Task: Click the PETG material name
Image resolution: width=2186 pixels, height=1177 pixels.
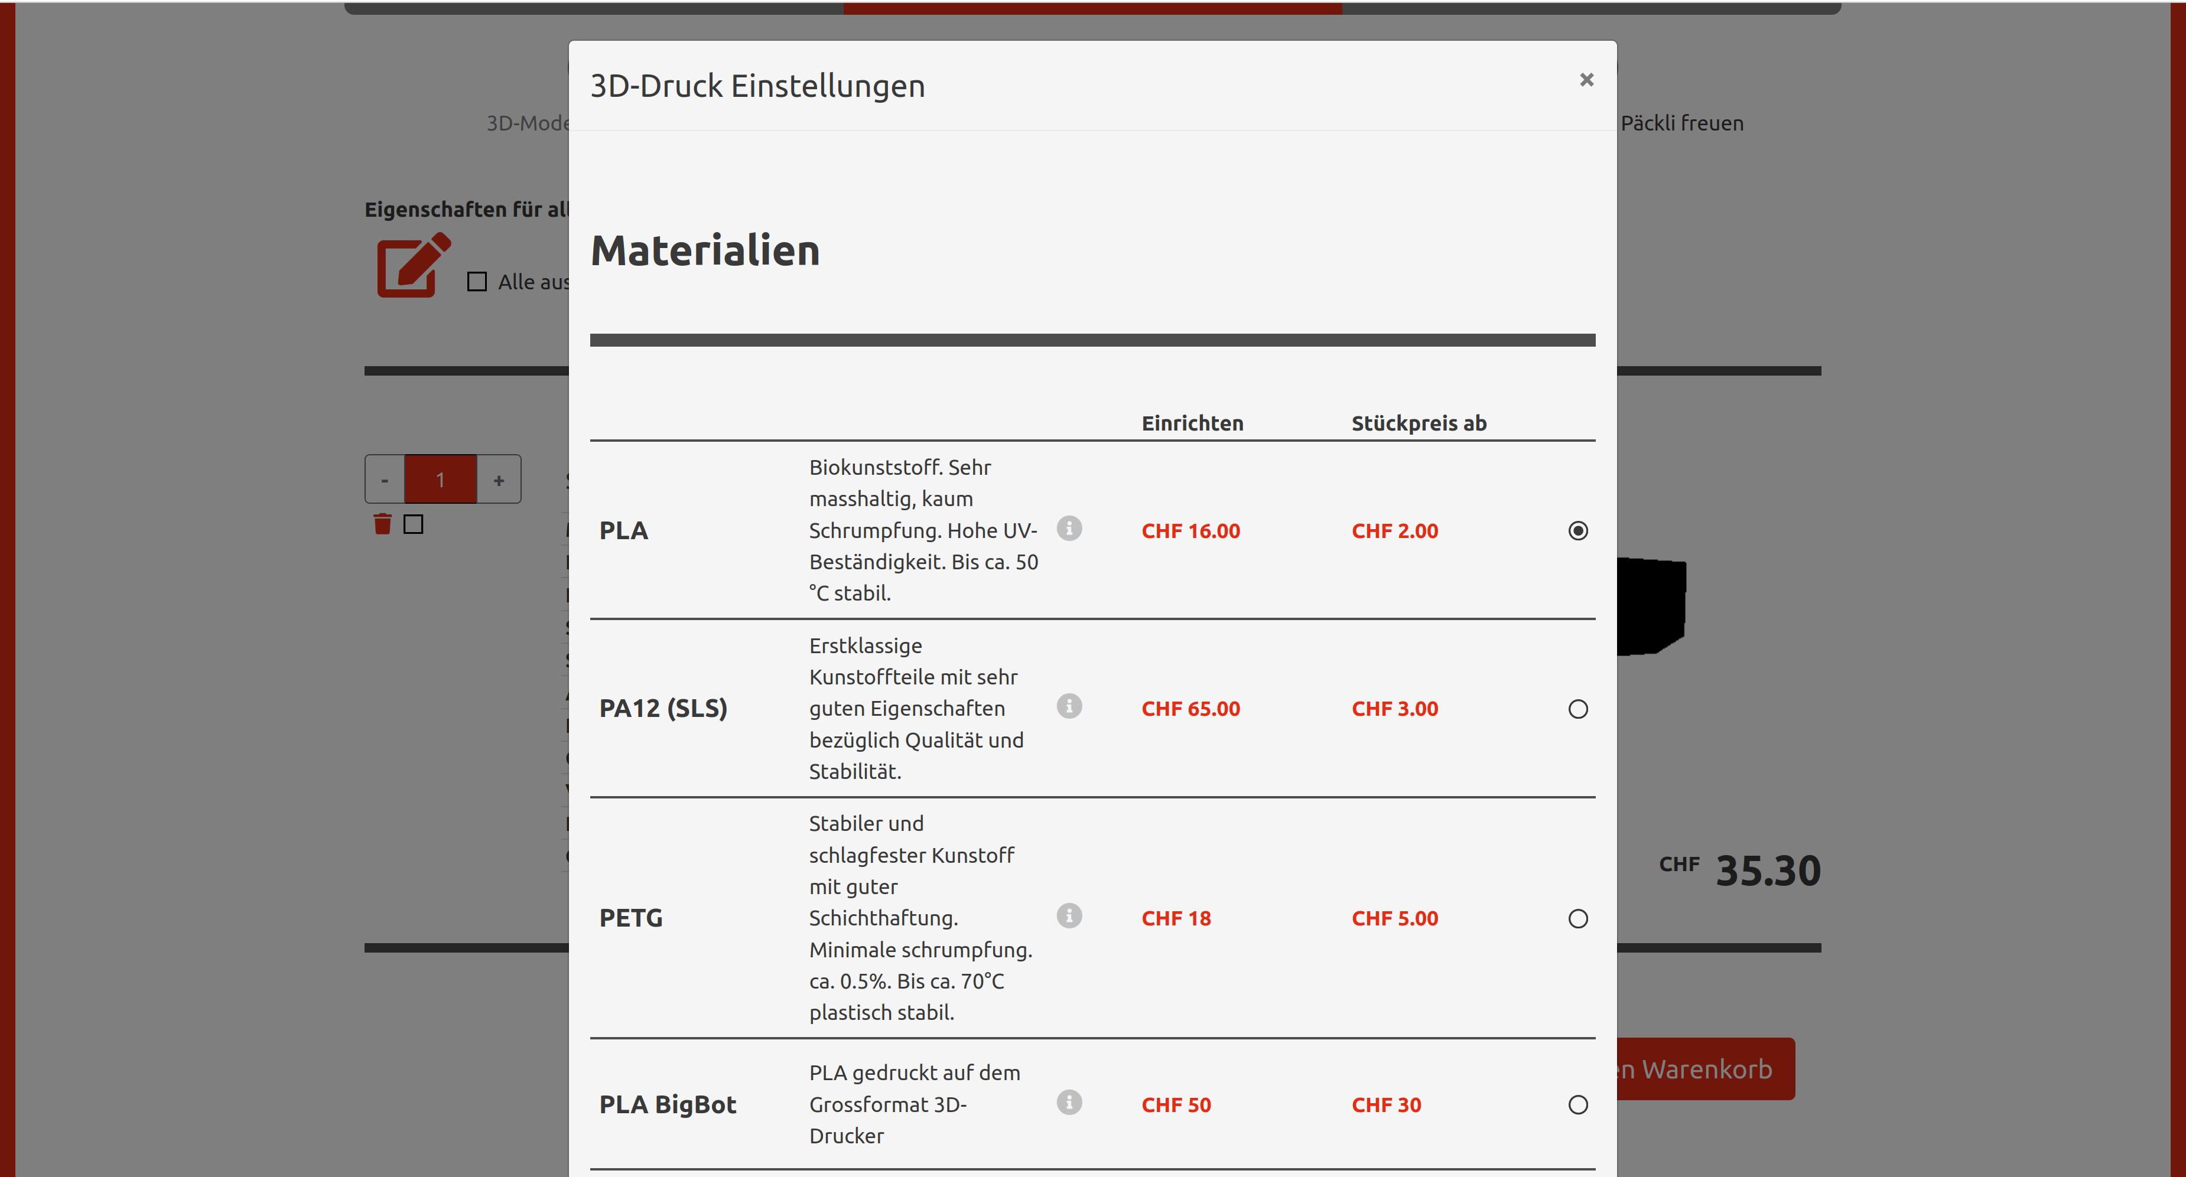Action: 630,918
